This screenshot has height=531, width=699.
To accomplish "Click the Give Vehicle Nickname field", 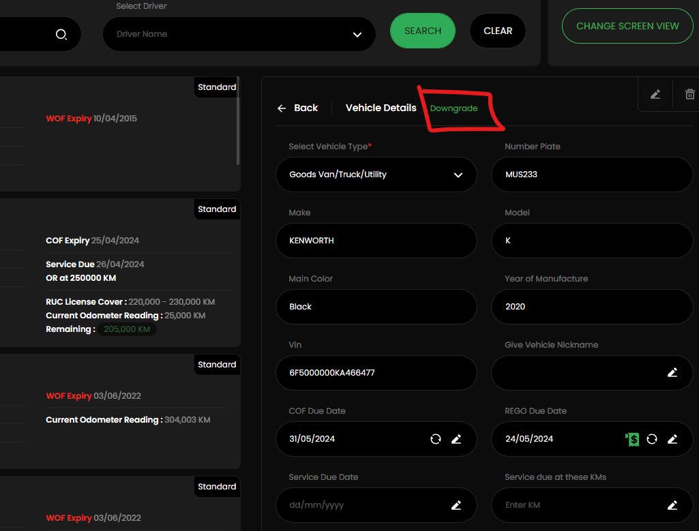I will [x=591, y=372].
